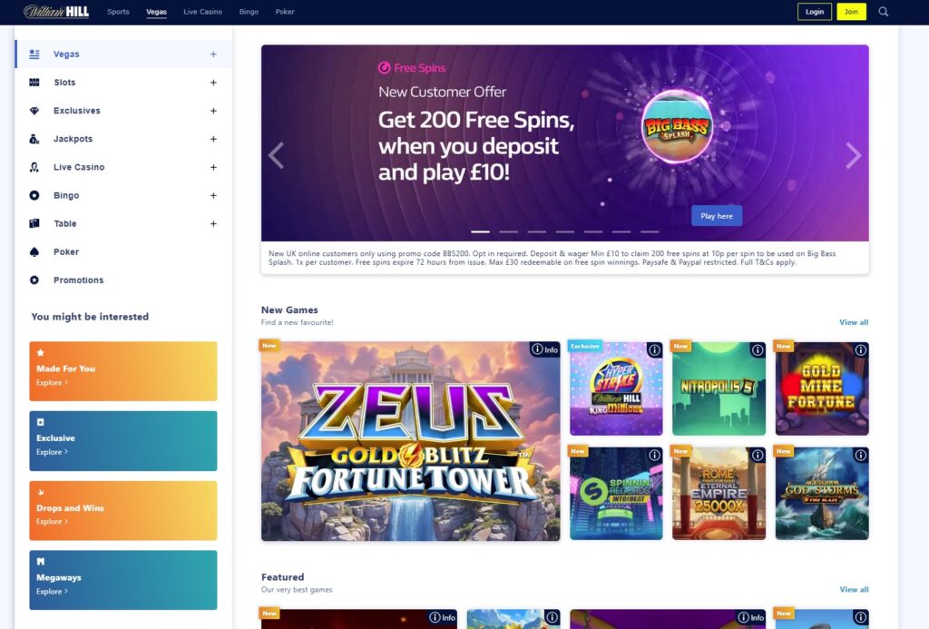The image size is (929, 629).
Task: Open the Rome Eternal Empire game thumbnail
Action: pos(719,493)
